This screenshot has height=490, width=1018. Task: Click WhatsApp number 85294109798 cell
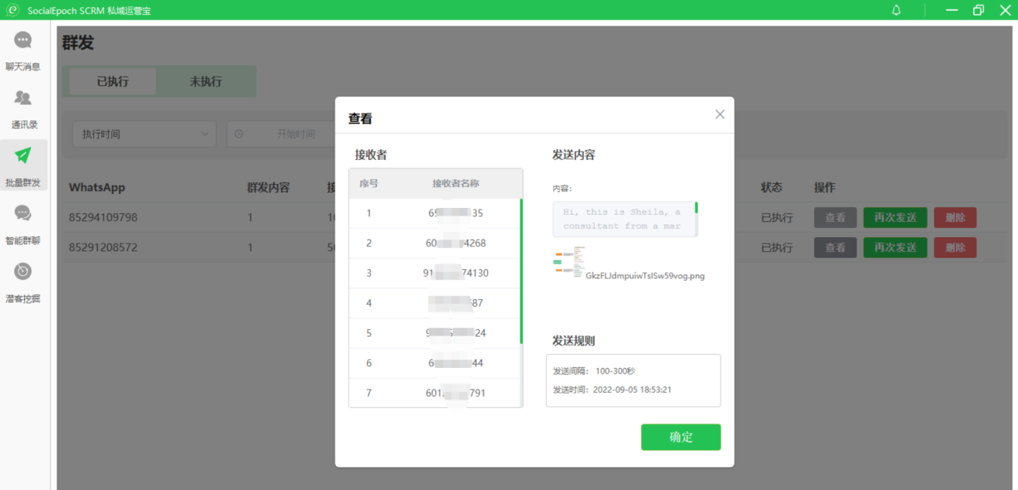pyautogui.click(x=103, y=218)
